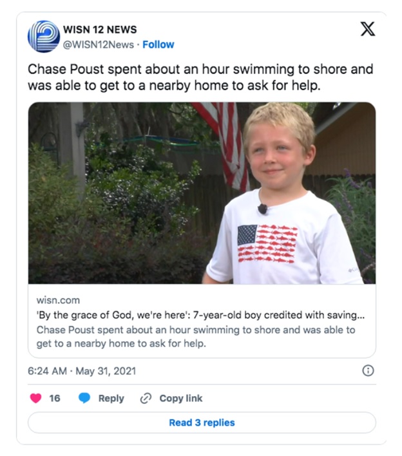This screenshot has width=402, height=456.
Task: Click the X logo in the tweet corner
Action: coord(367,30)
